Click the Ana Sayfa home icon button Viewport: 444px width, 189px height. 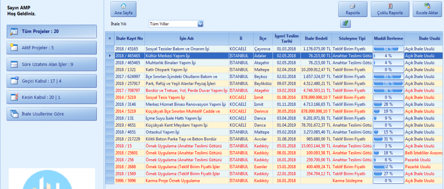(x=122, y=9)
